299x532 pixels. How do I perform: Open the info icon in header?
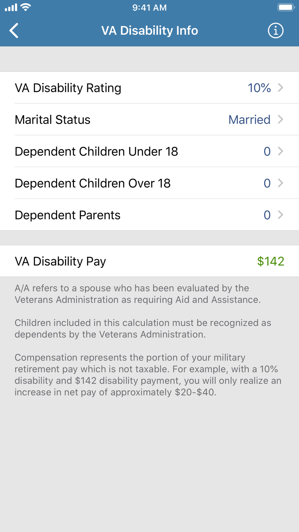point(275,31)
